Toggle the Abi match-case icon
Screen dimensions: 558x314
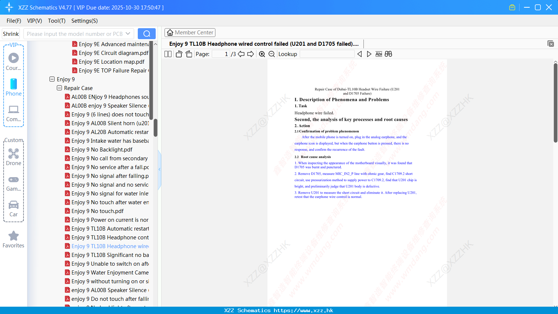[378, 54]
